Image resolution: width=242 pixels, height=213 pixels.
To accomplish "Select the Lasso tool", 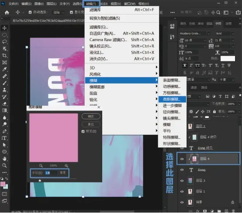I will coord(4,42).
